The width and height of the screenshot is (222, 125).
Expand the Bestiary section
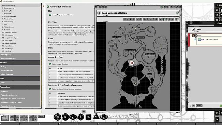coord(20,62)
